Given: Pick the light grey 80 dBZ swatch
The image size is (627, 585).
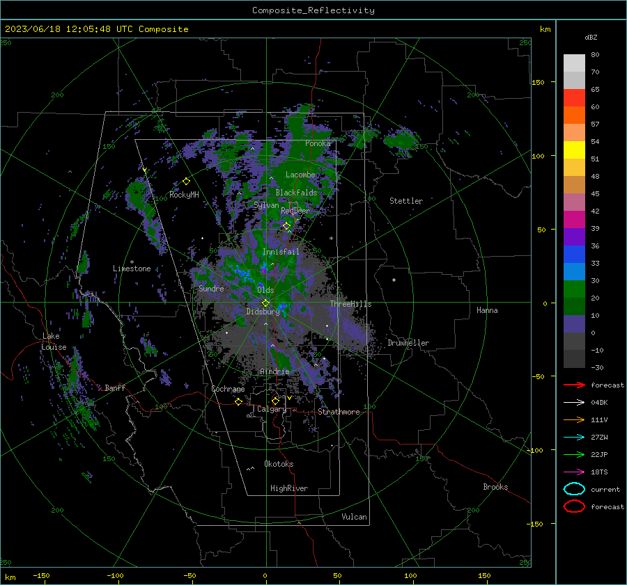Looking at the screenshot, I should click(x=574, y=63).
